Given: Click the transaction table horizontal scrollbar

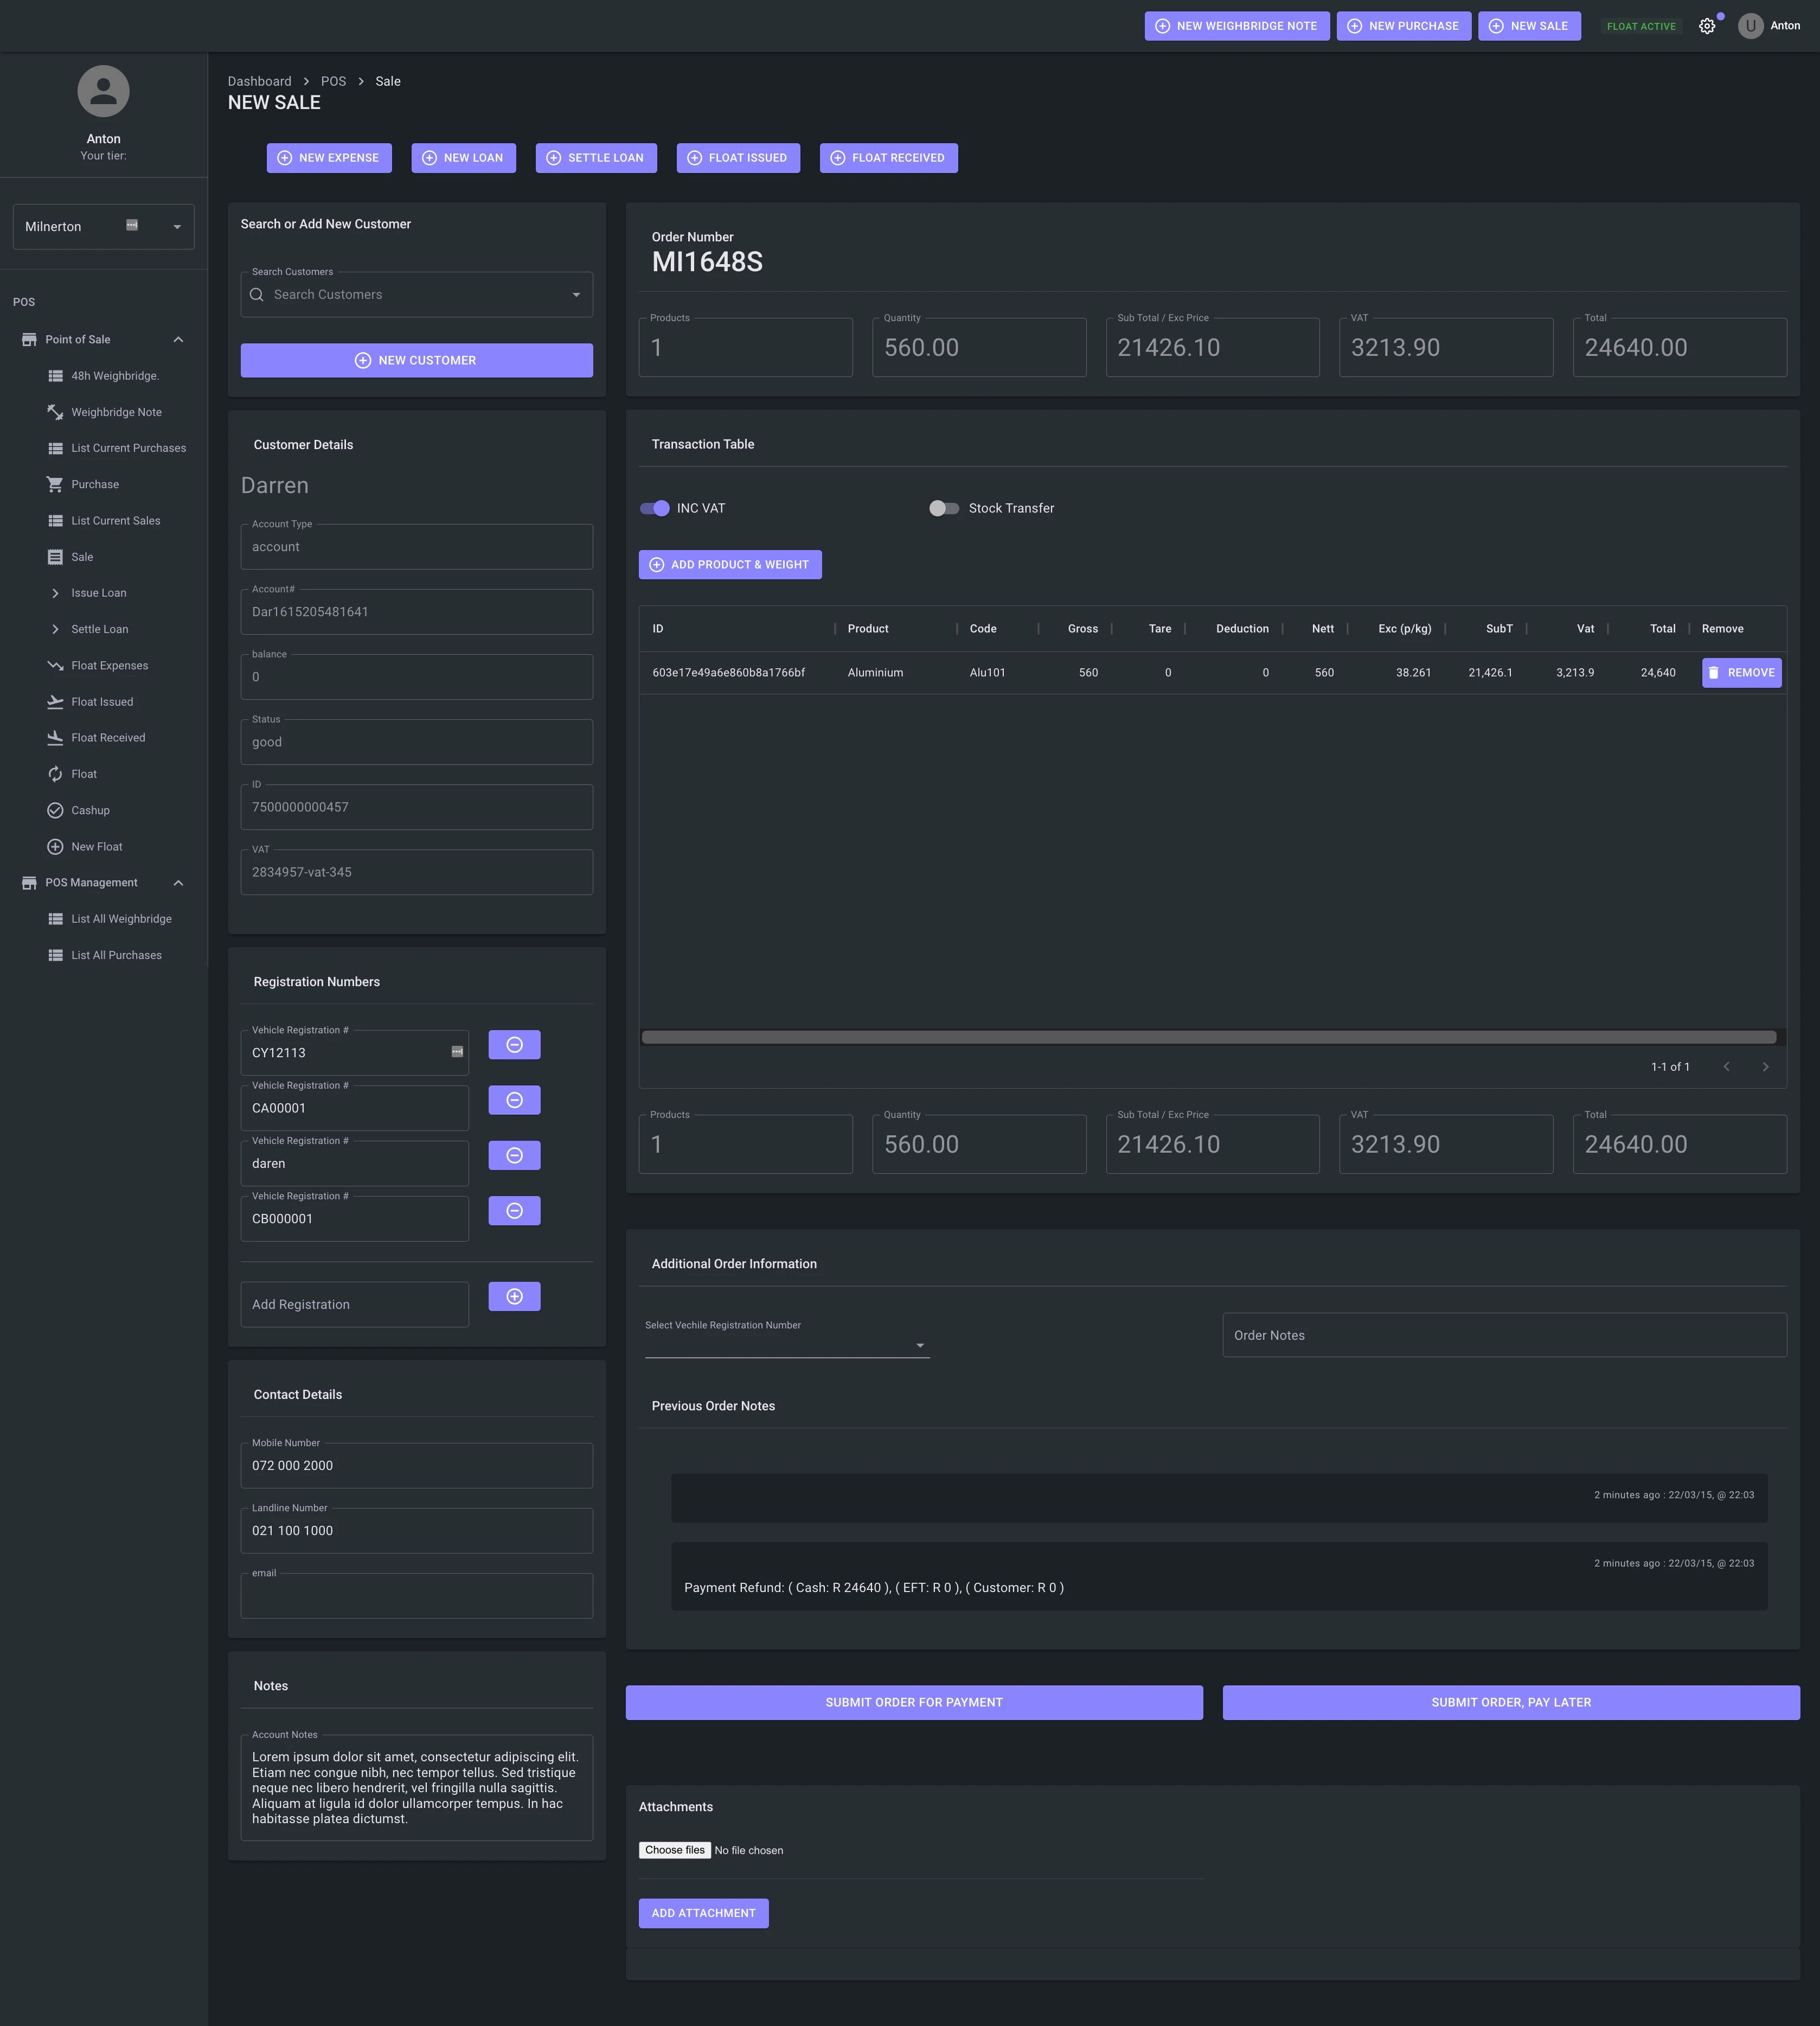Looking at the screenshot, I should 1208,1037.
